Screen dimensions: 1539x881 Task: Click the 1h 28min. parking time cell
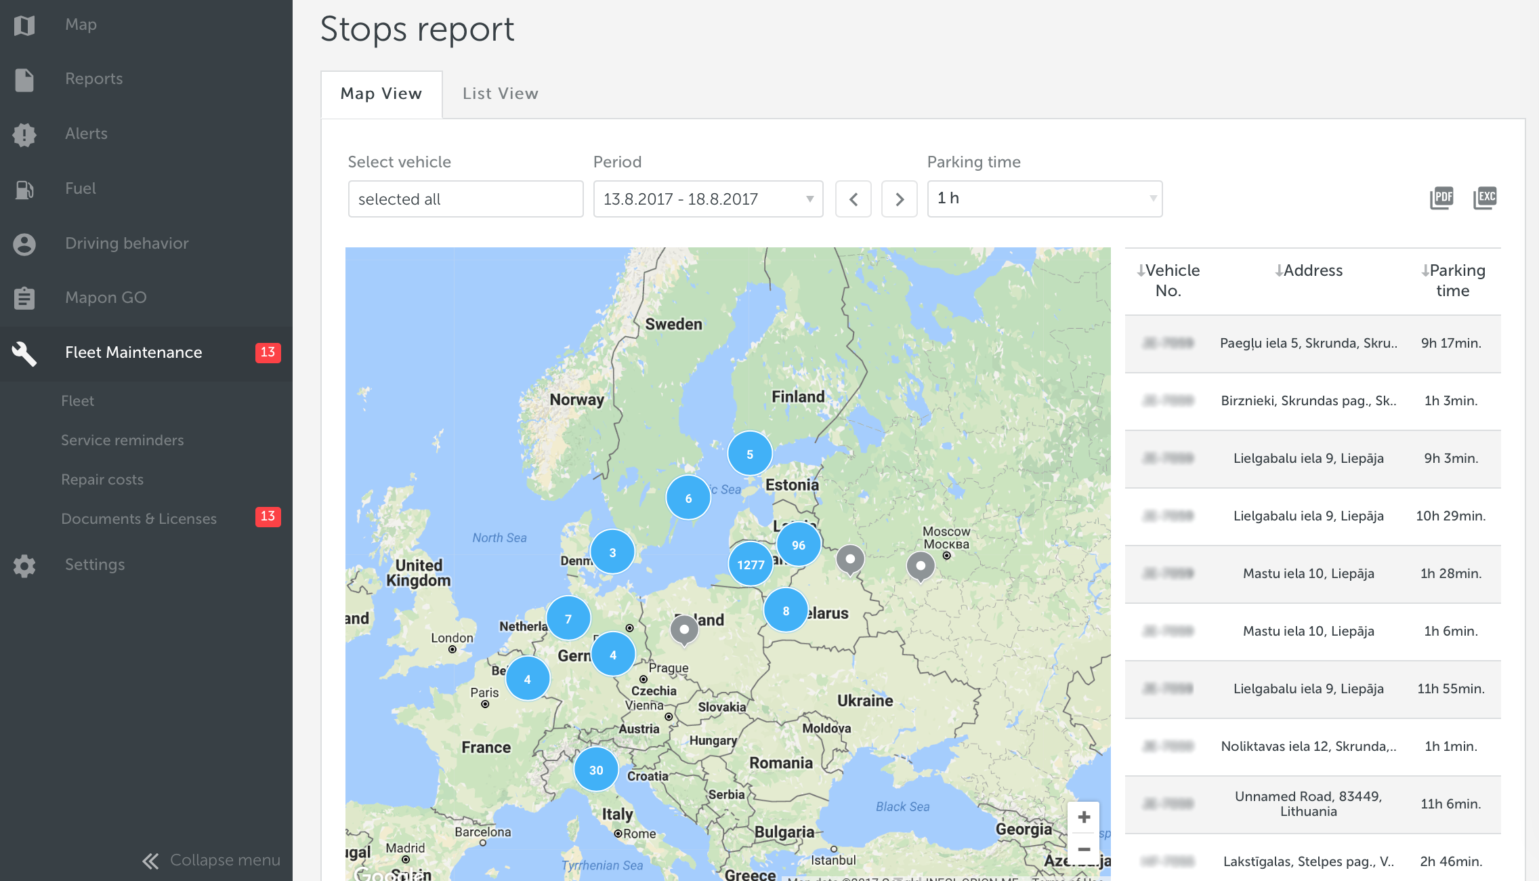coord(1451,573)
